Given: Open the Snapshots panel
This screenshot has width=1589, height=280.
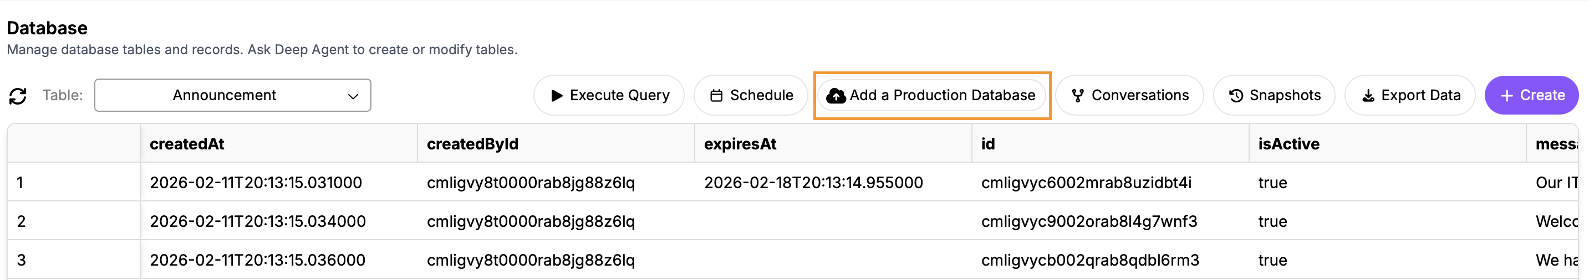Looking at the screenshot, I should click(1274, 95).
